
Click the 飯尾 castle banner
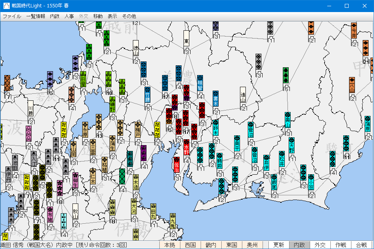(x=274, y=182)
